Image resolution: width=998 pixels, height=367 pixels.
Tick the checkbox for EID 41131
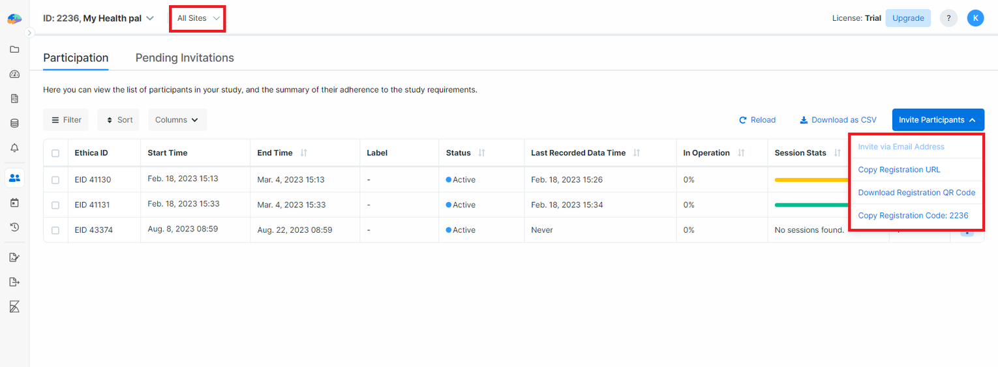[55, 205]
